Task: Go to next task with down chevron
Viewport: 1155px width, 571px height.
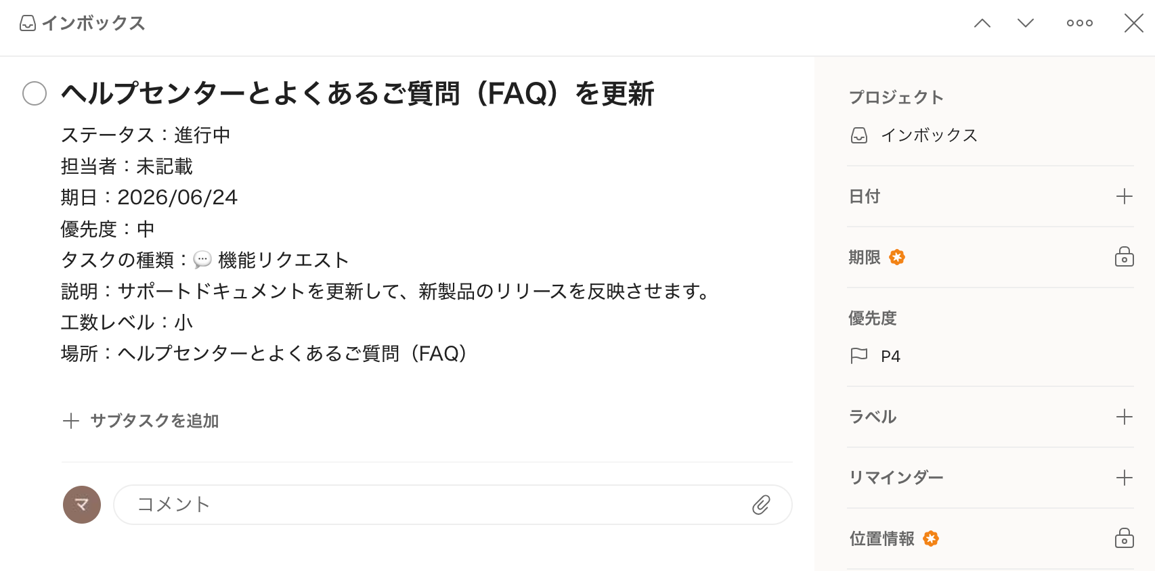Action: [x=1026, y=23]
